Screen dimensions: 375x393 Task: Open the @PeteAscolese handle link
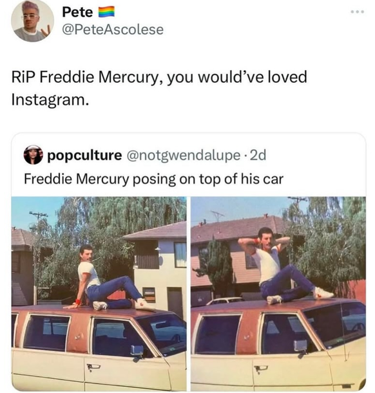click(113, 30)
